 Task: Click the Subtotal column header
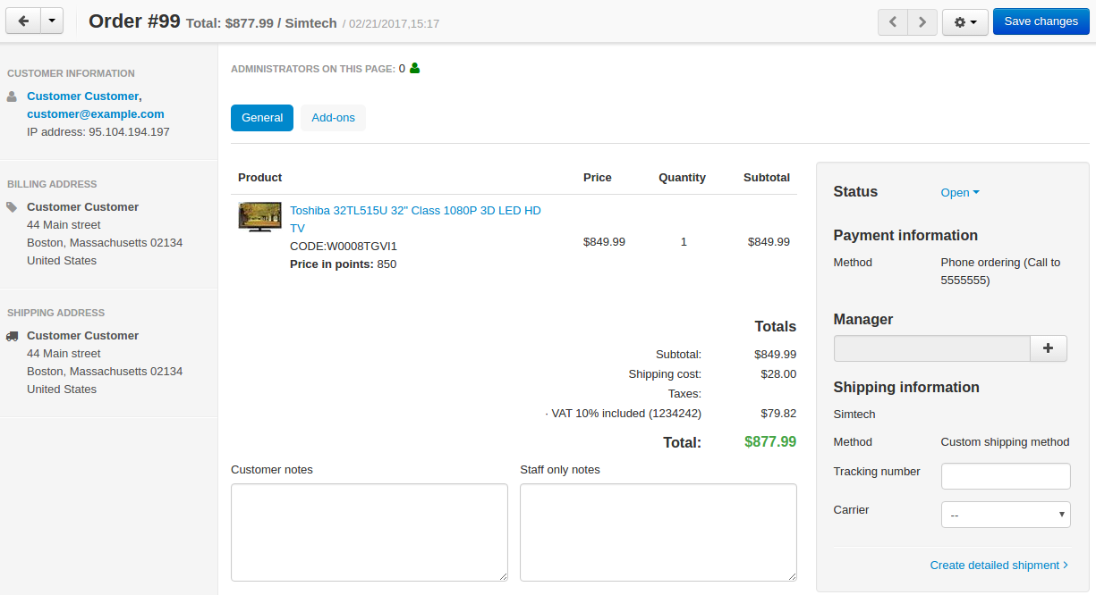[767, 177]
